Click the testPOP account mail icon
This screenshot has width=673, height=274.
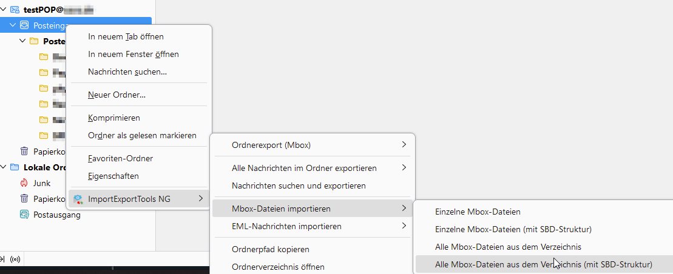[15, 10]
